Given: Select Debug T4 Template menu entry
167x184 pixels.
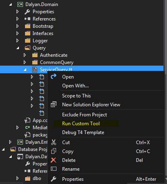Looking at the screenshot, I should (83, 132).
